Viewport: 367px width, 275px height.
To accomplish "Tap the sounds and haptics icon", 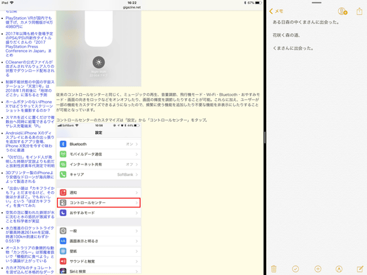I will [63, 261].
